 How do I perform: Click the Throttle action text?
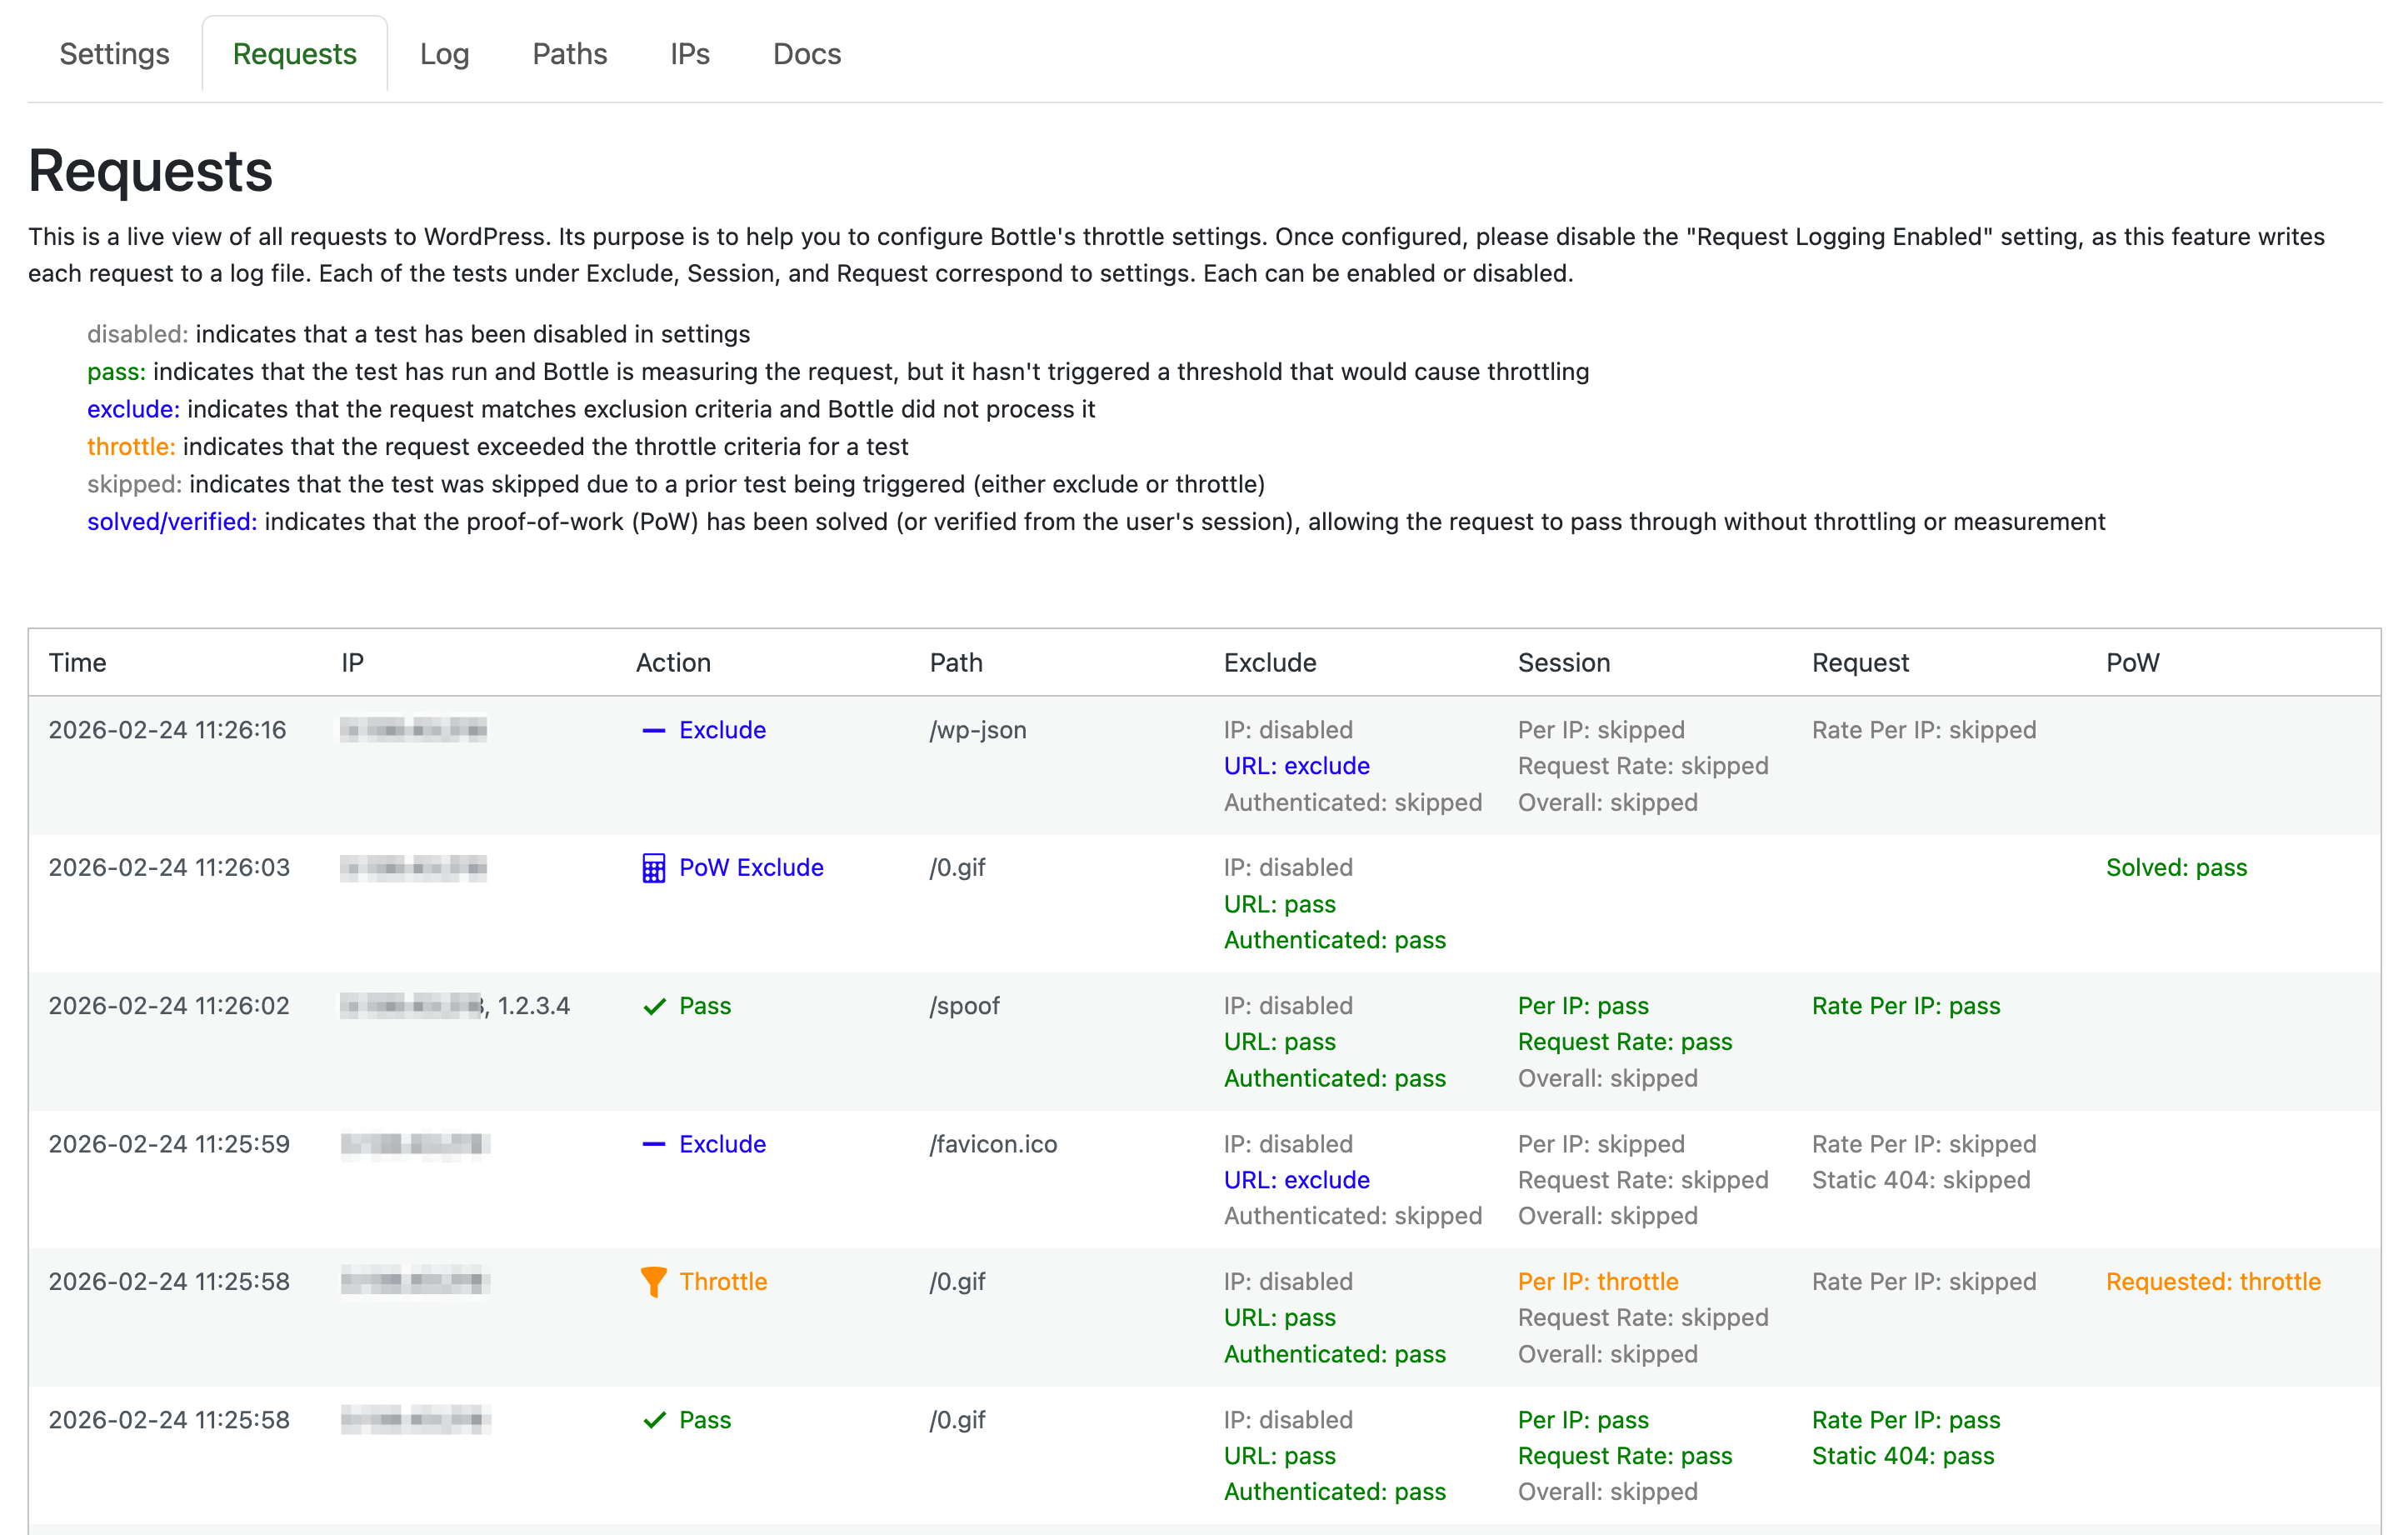click(x=722, y=1281)
